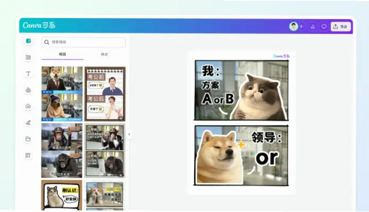Select the shiba dog in suit template
Image resolution: width=369 pixels, height=212 pixels.
(x=62, y=94)
